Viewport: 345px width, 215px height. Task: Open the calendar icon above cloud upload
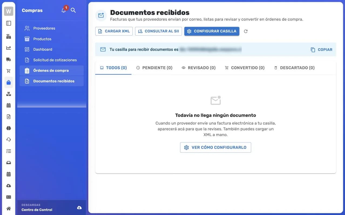click(x=9, y=174)
